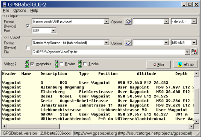Screen dimensions: 201x137
Task: Open the Options menu
Action: pos(20,11)
